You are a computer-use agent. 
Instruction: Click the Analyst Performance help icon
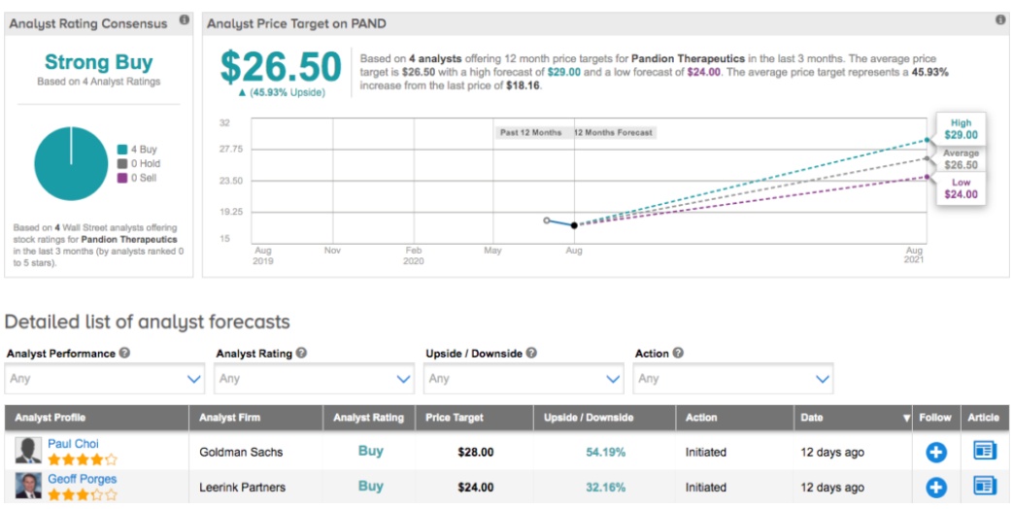point(124,354)
